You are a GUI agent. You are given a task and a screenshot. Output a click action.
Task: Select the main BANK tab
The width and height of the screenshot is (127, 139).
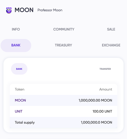(x=16, y=45)
